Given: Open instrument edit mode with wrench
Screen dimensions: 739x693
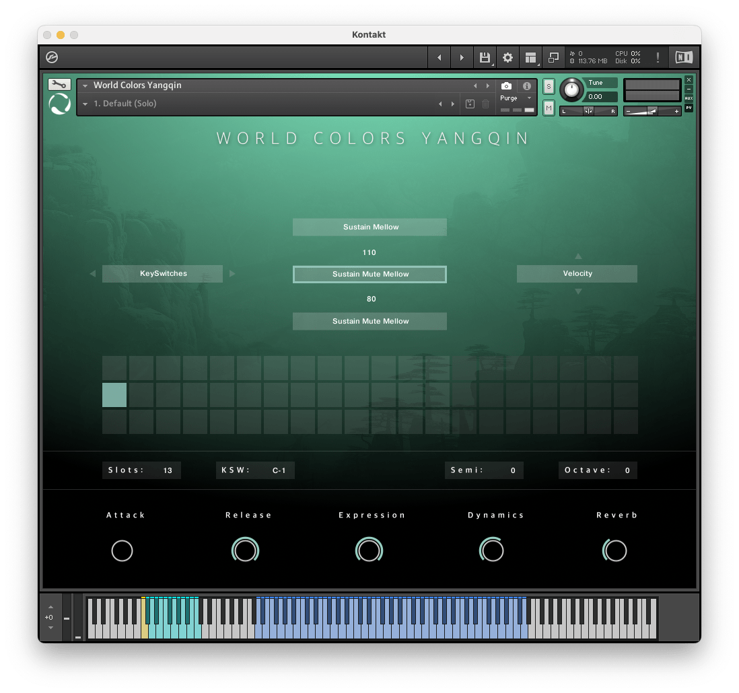Looking at the screenshot, I should coord(59,84).
